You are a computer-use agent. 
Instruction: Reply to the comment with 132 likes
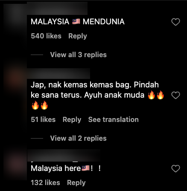76,183
